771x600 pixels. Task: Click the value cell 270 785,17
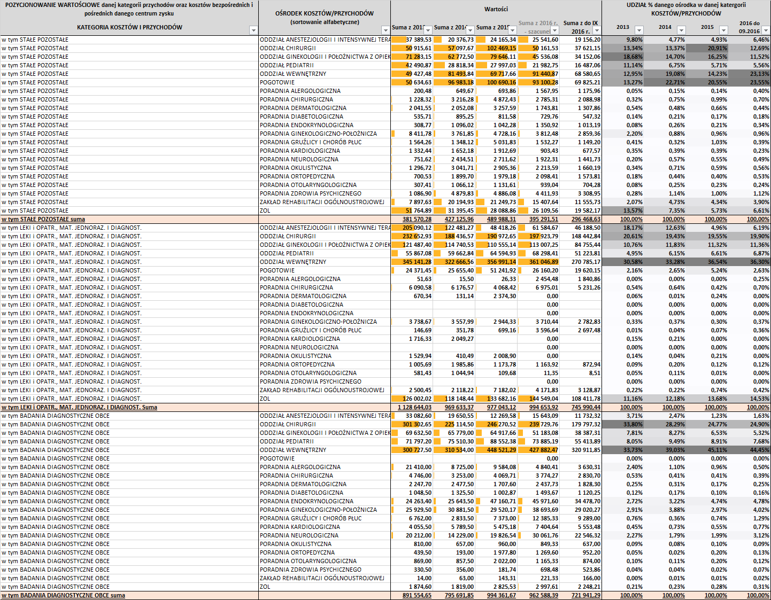581,262
